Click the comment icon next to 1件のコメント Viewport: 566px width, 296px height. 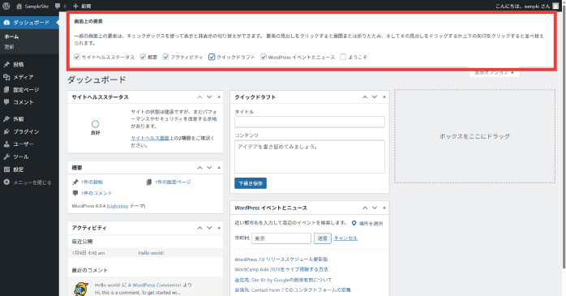tap(75, 193)
